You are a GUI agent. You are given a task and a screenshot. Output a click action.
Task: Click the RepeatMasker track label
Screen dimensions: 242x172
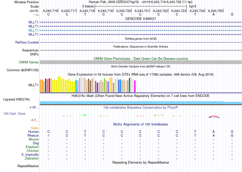pyautogui.click(x=28, y=166)
